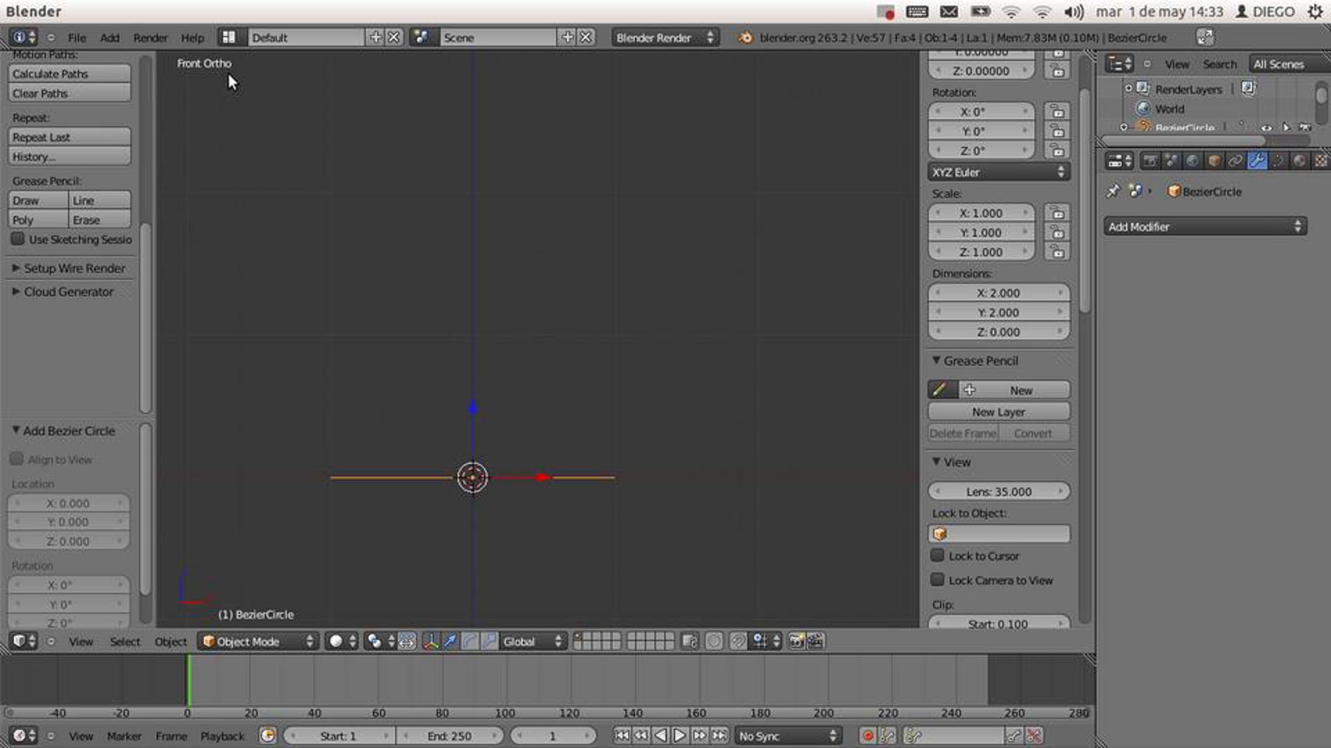The width and height of the screenshot is (1331, 748).
Task: Open the Material sphere tab icon
Action: pos(1299,161)
